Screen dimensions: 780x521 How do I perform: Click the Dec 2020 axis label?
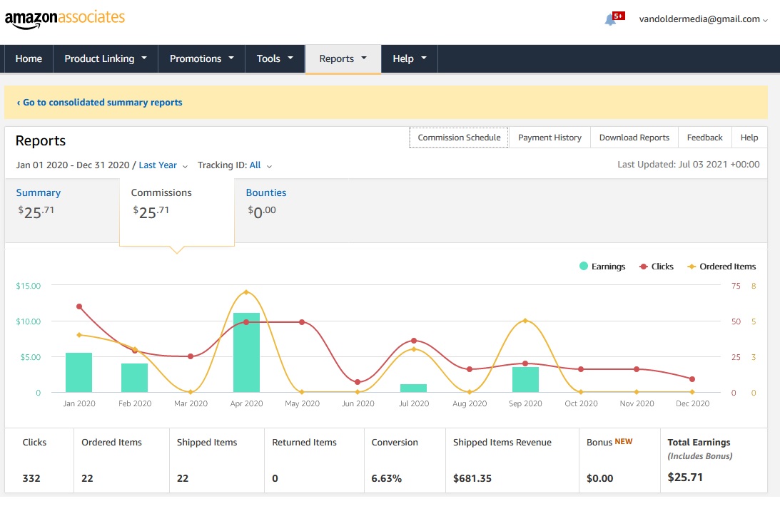coord(692,403)
